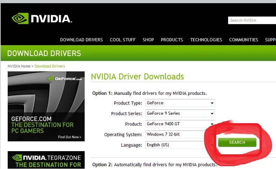276x169 pixels.
Task: Expand the Product Type dropdown
Action: pyautogui.click(x=180, y=103)
